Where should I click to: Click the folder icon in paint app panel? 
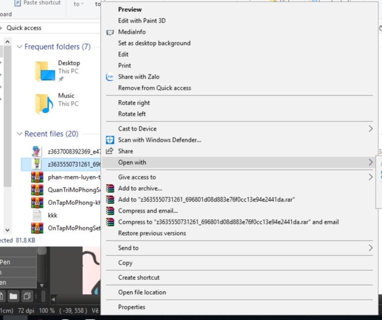(13, 296)
